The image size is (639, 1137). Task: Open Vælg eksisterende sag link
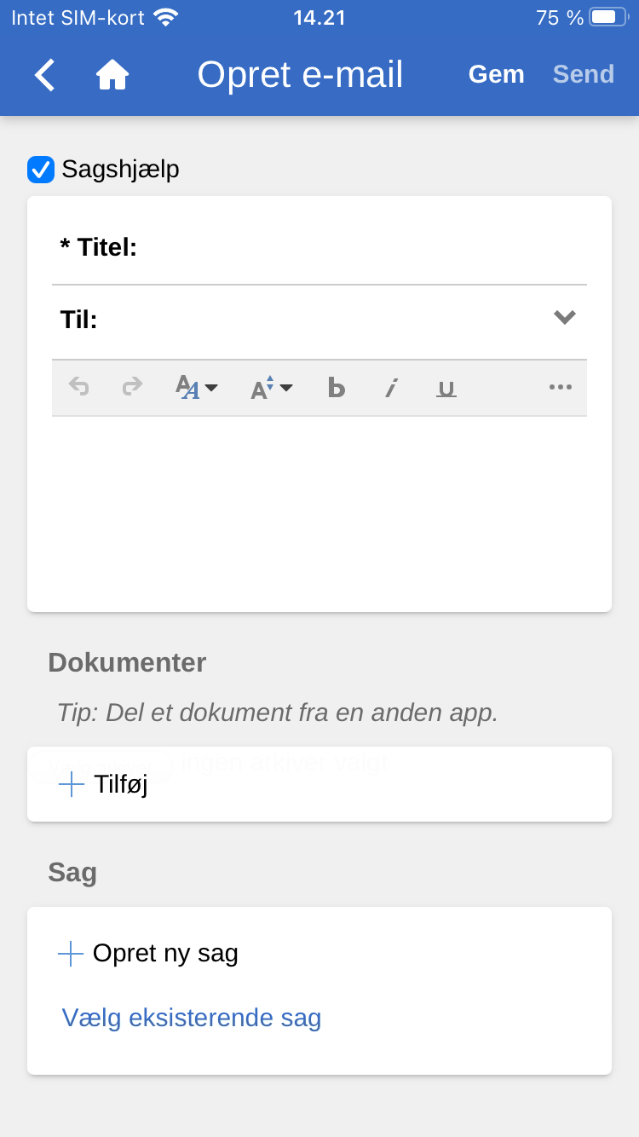[x=192, y=1018]
